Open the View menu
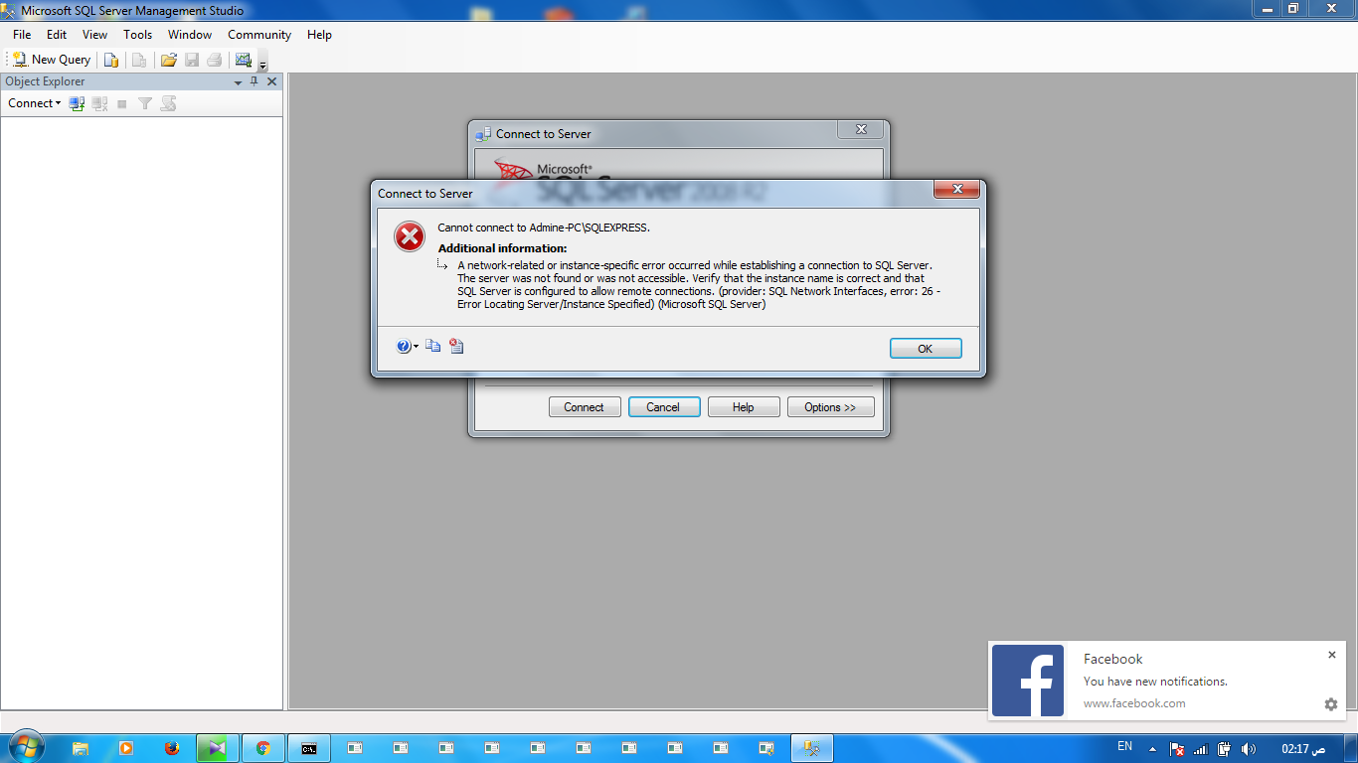 coord(94,35)
